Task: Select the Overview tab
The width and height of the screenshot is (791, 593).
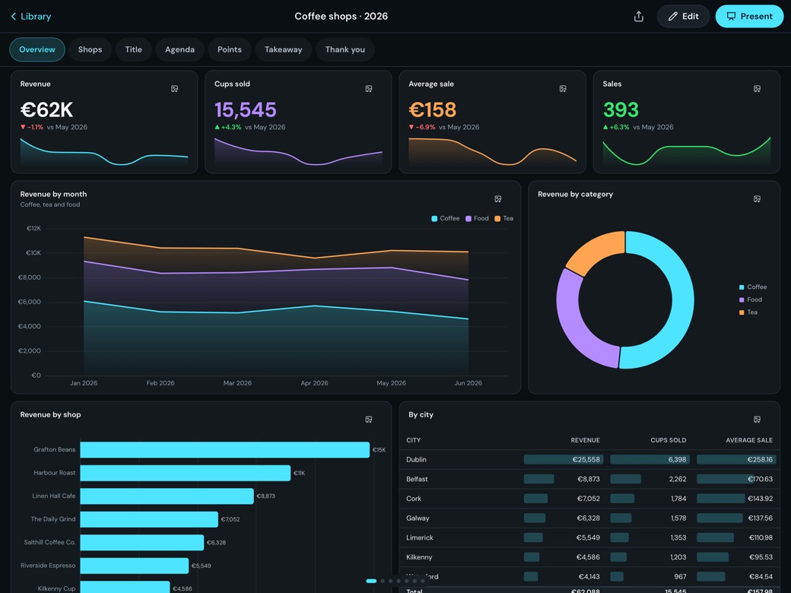Action: tap(37, 49)
